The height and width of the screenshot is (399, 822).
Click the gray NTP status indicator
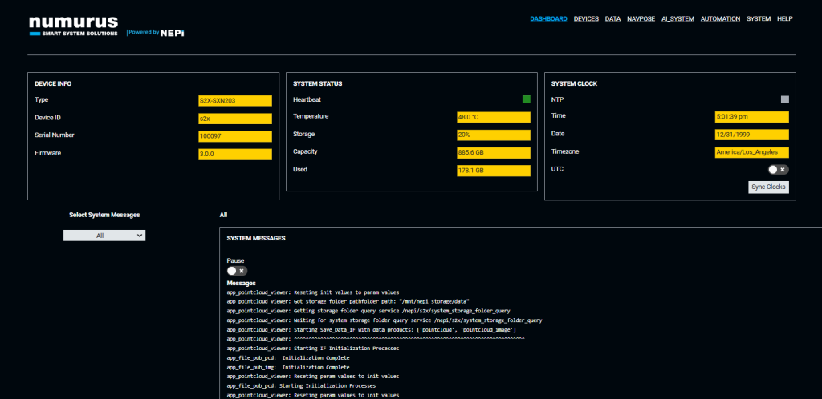[785, 99]
